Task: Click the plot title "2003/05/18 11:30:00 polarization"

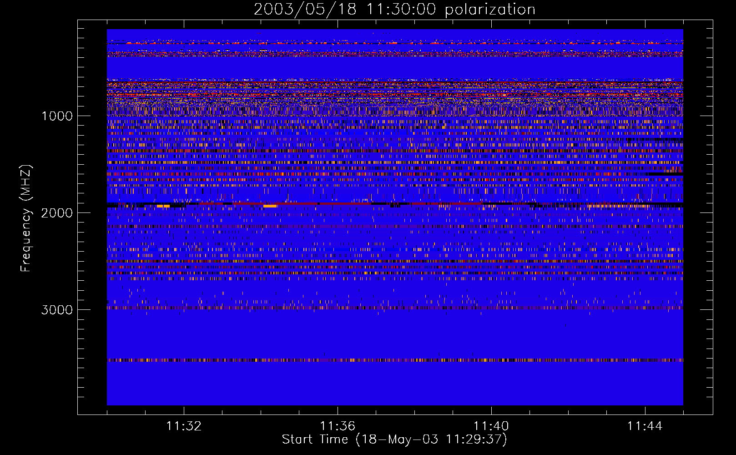Action: click(x=394, y=10)
